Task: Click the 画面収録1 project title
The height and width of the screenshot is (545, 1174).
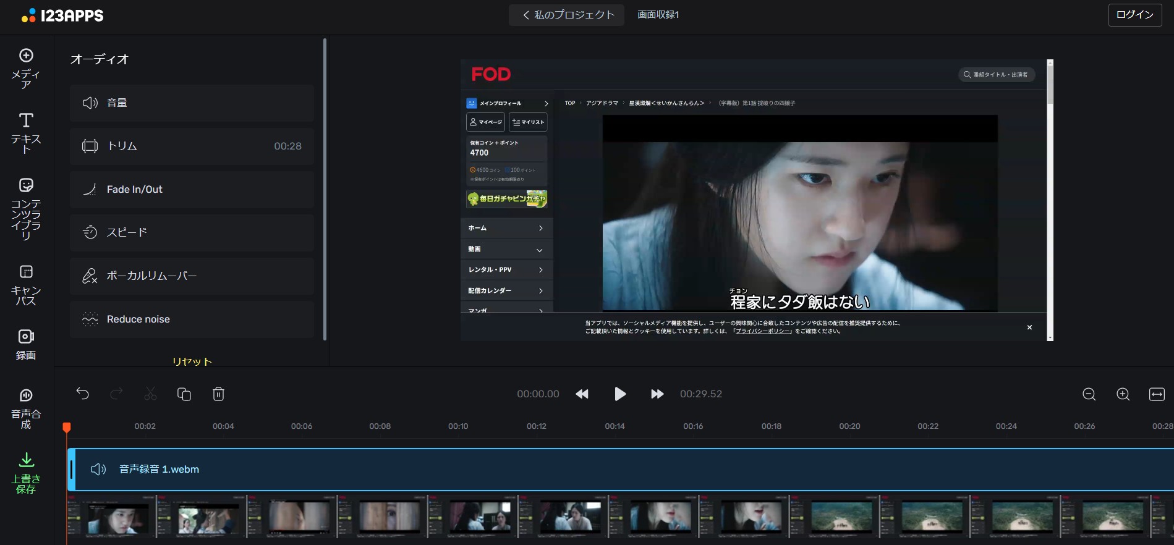Action: click(x=658, y=15)
